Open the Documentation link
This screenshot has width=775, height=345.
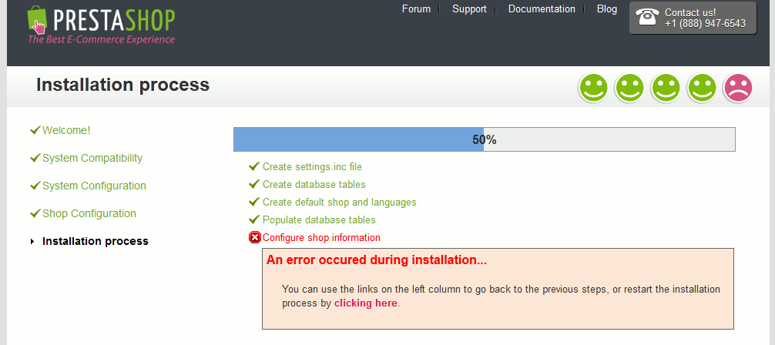click(542, 9)
